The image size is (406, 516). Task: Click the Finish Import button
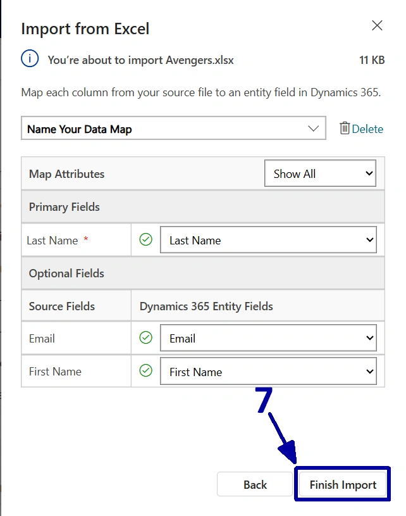click(343, 485)
